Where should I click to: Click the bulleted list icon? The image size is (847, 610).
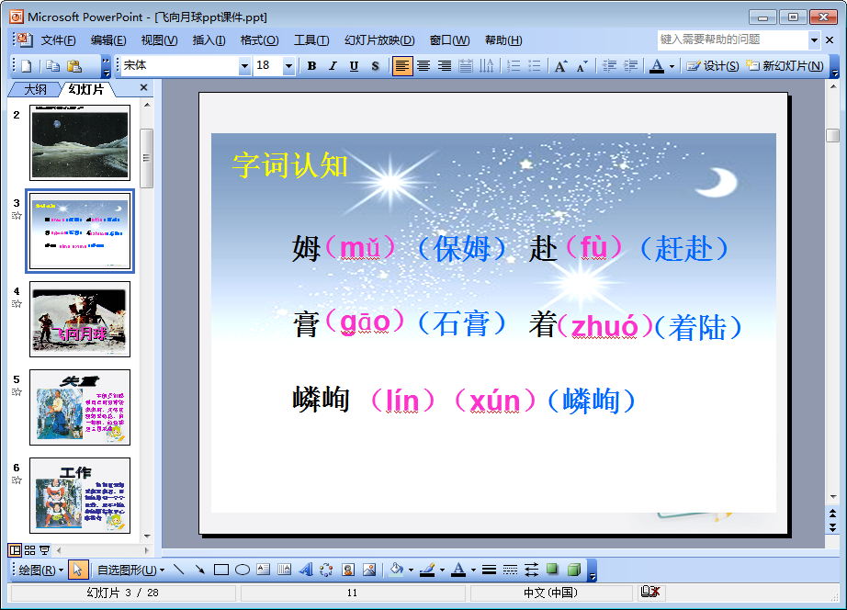point(535,66)
